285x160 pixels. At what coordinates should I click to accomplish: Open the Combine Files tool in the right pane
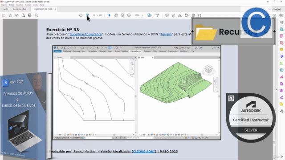pos(281,56)
